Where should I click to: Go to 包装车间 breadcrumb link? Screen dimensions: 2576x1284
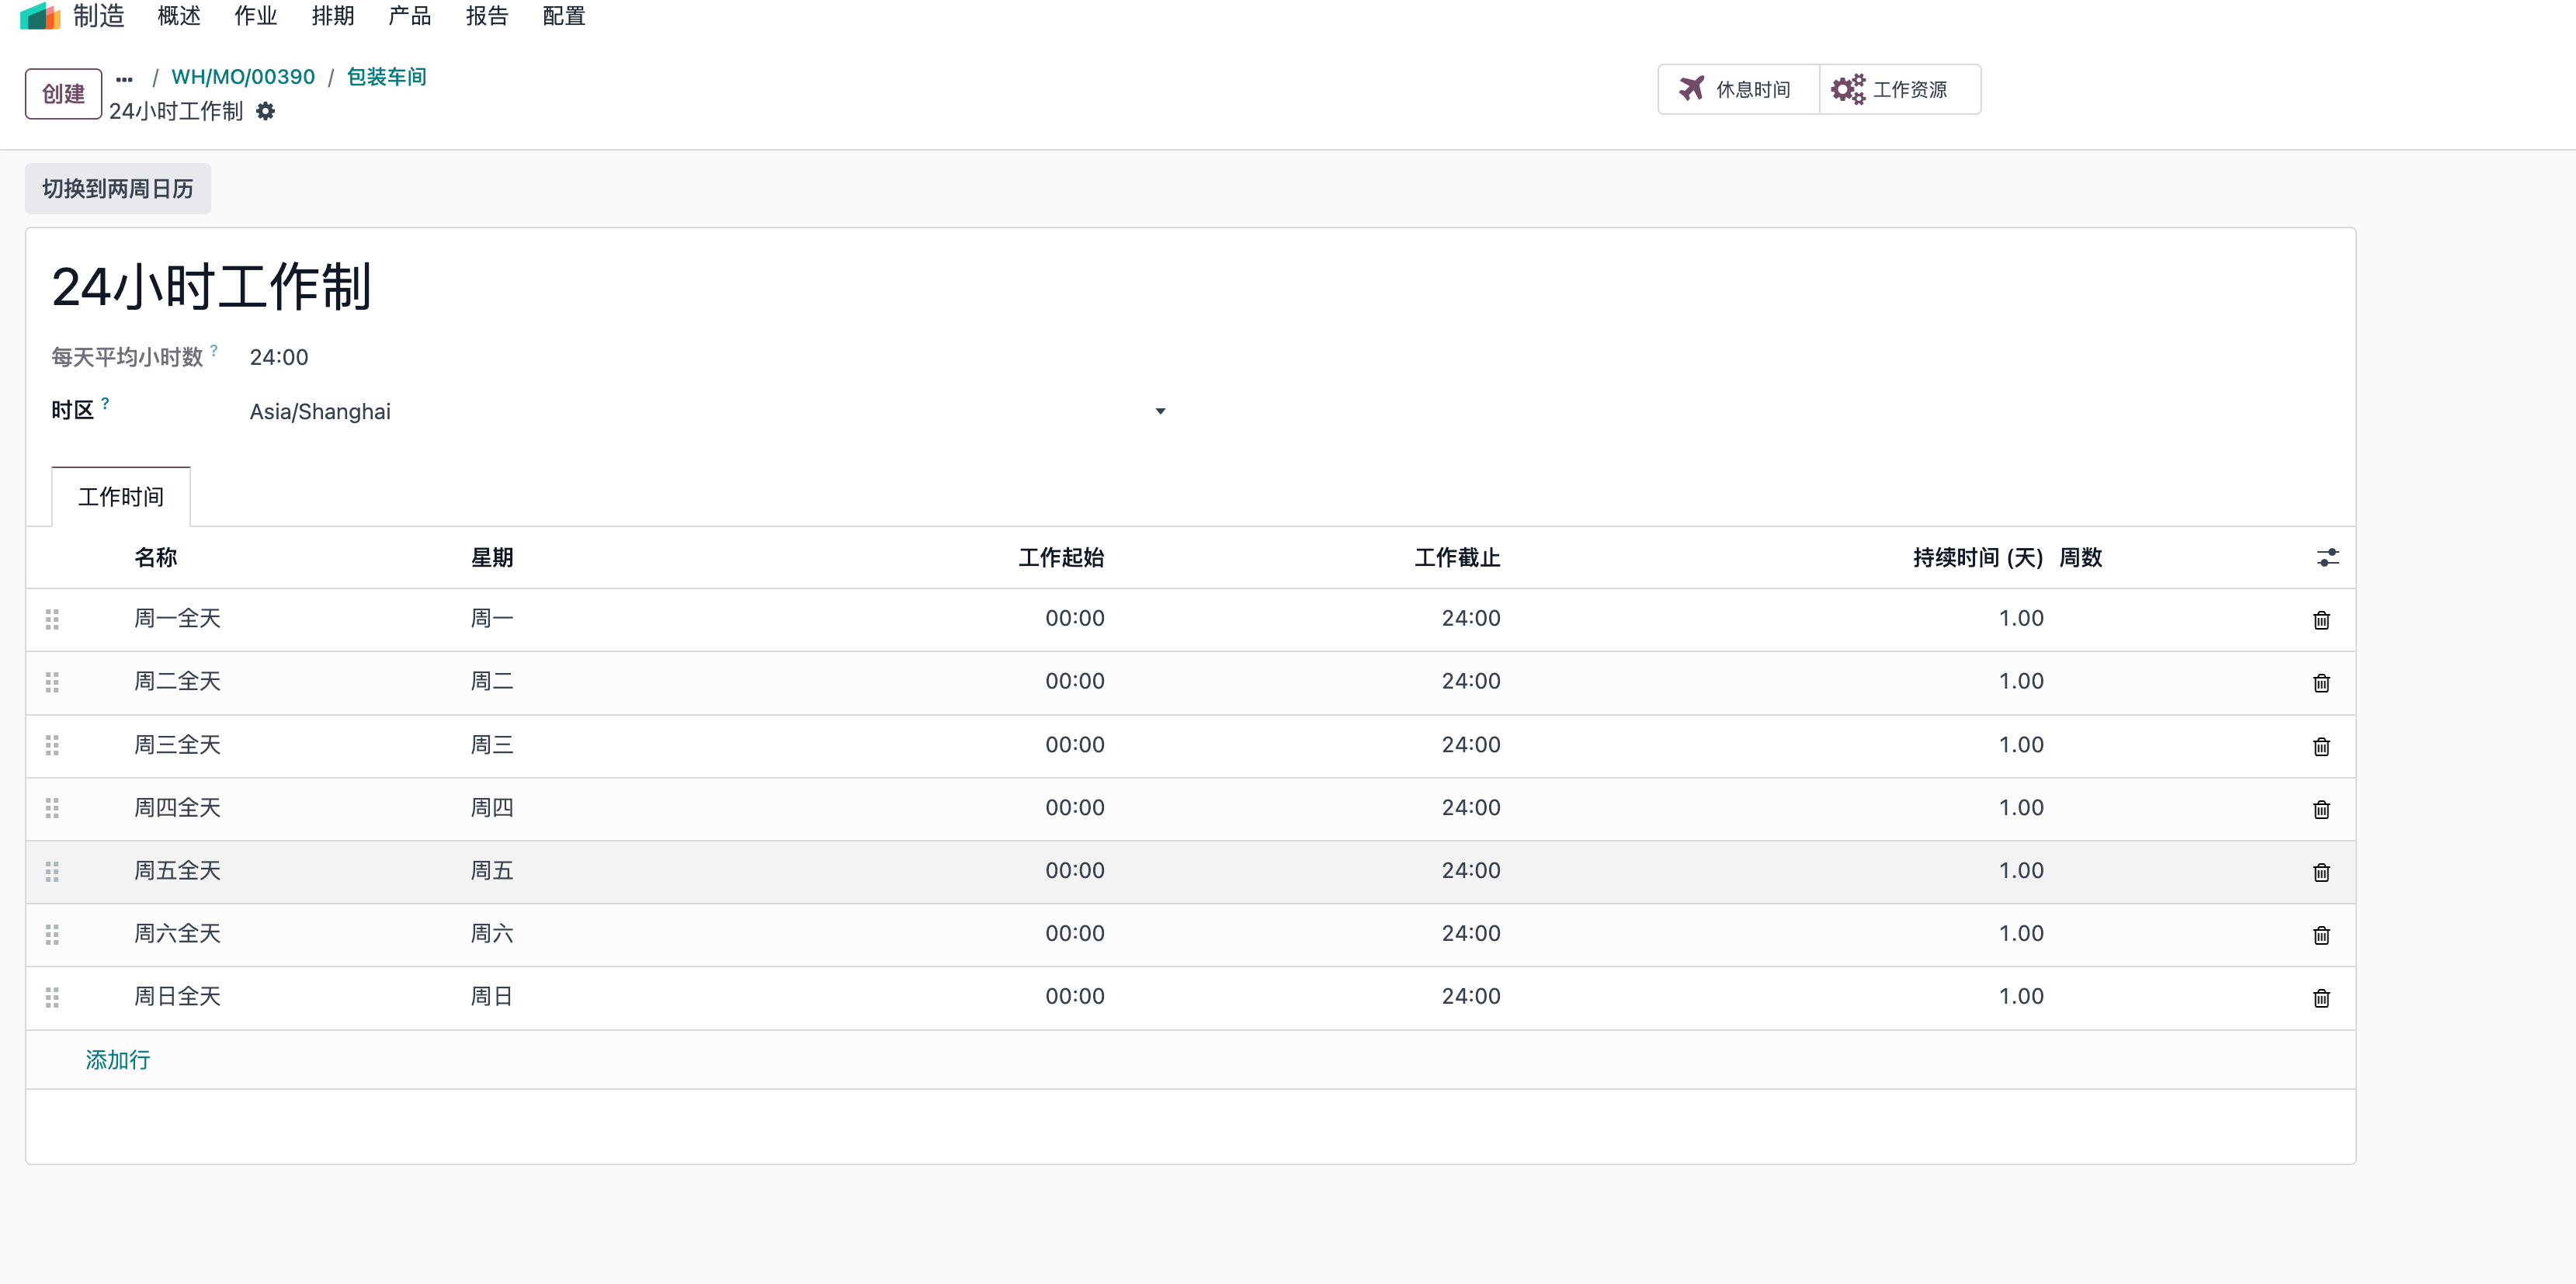coord(386,77)
